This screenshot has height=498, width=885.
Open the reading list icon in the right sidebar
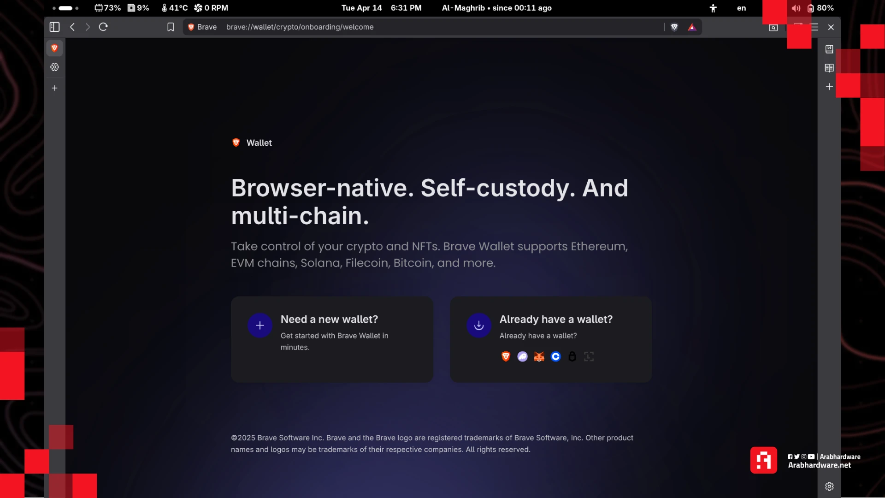click(829, 68)
